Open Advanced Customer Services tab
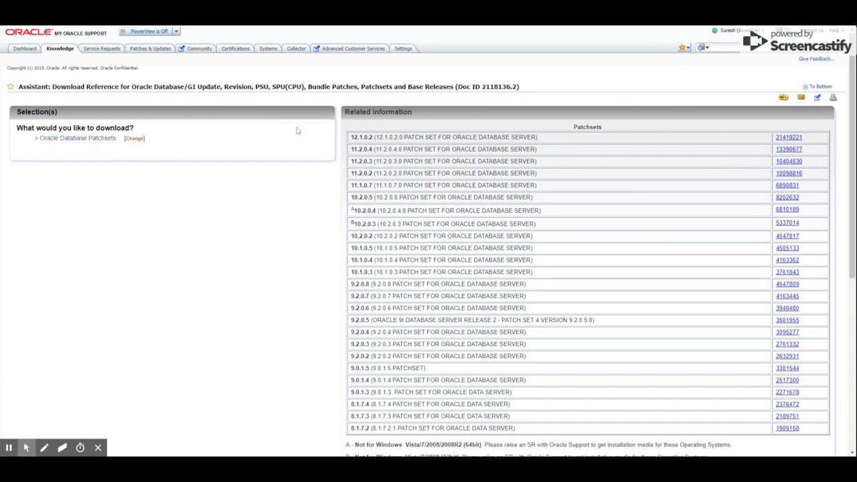Image resolution: width=857 pixels, height=482 pixels. tap(349, 48)
